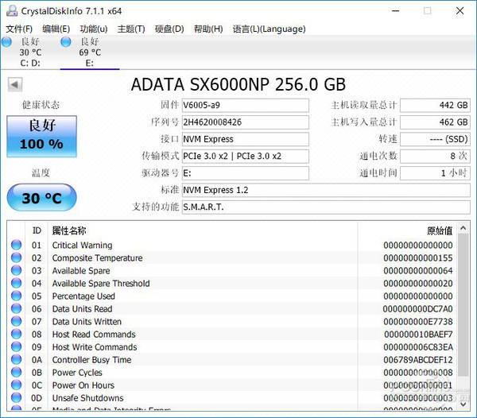The image size is (477, 418).
Task: Click the rotation rate field ---- (SSD)
Action: tap(435, 139)
